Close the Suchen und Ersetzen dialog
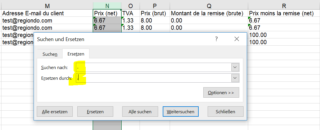Screen dimensions: 320x130 click(237, 39)
